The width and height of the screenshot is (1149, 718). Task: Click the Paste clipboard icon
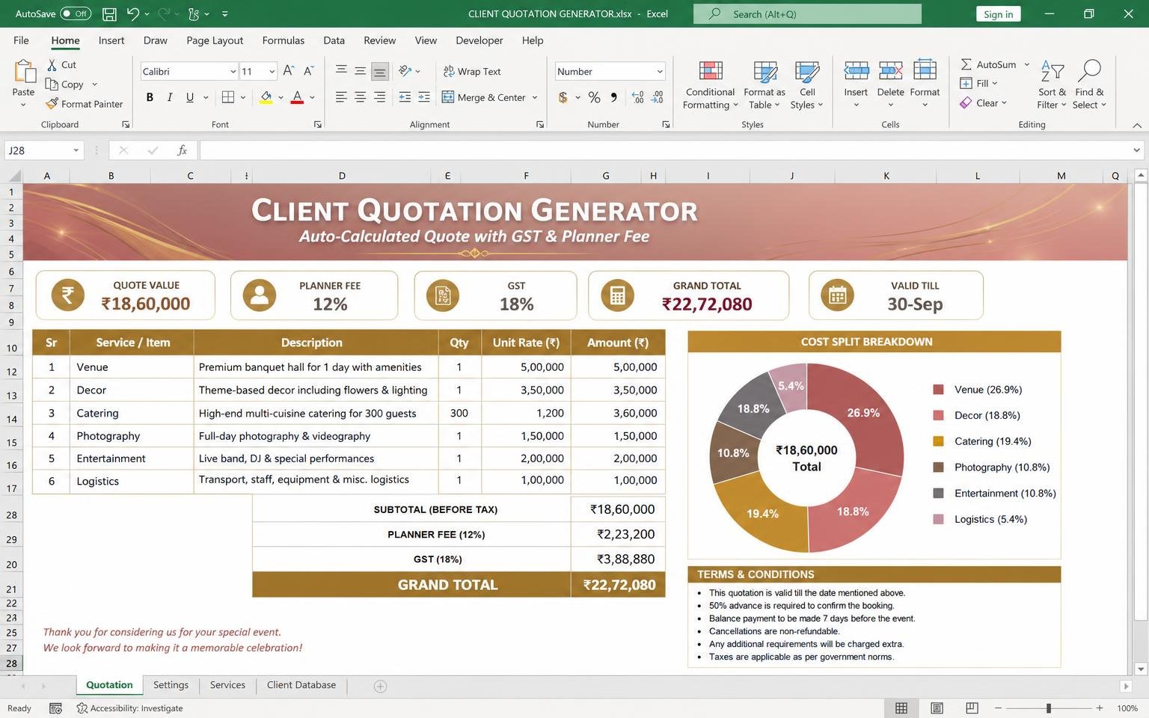24,71
